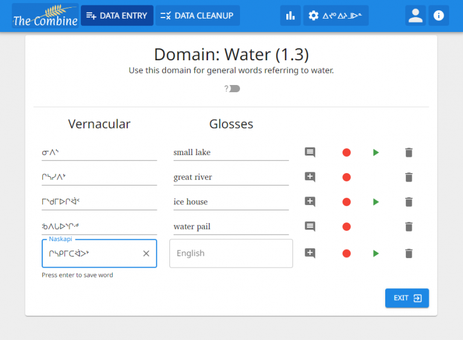Open the statistics bar chart icon
Screen dimensions: 463x340
291,16
